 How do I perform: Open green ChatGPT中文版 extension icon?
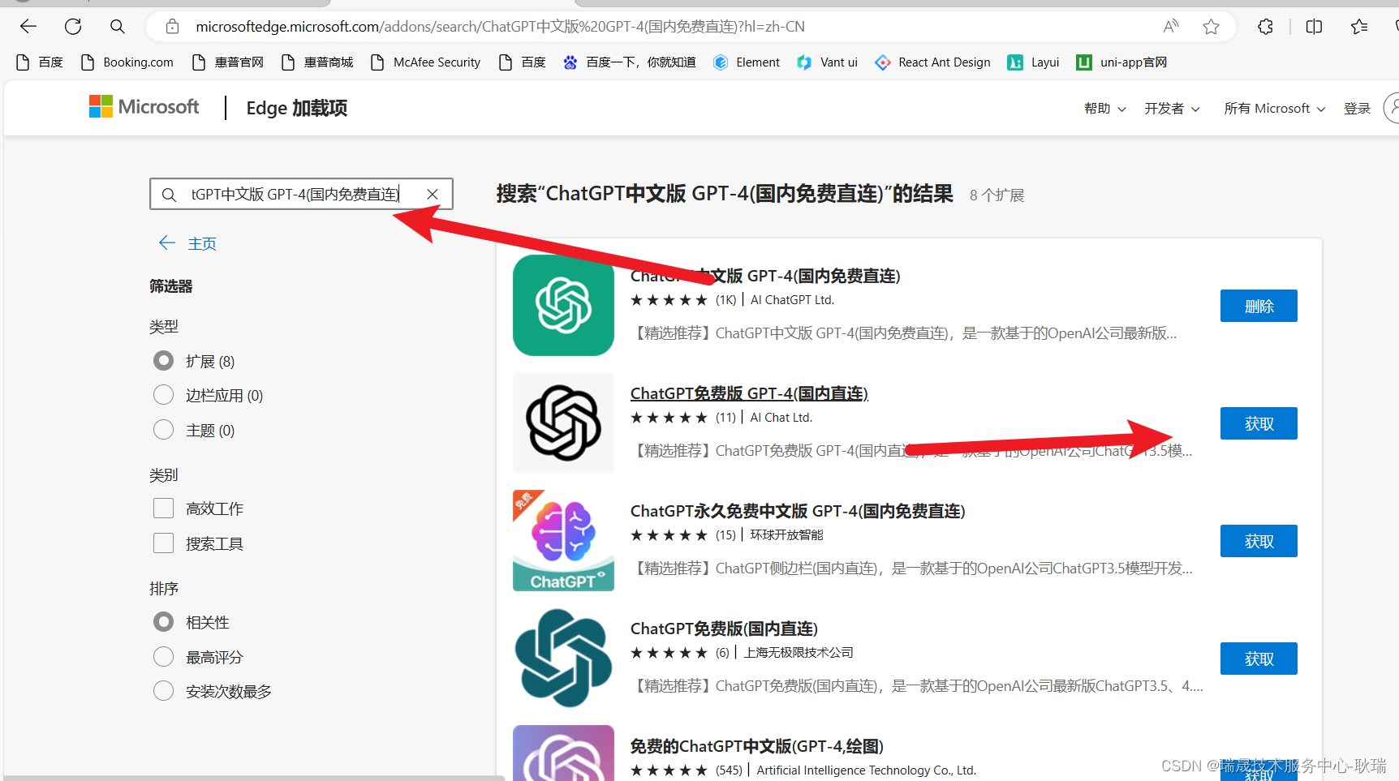coord(563,305)
